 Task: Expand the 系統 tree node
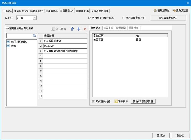pos(8,46)
